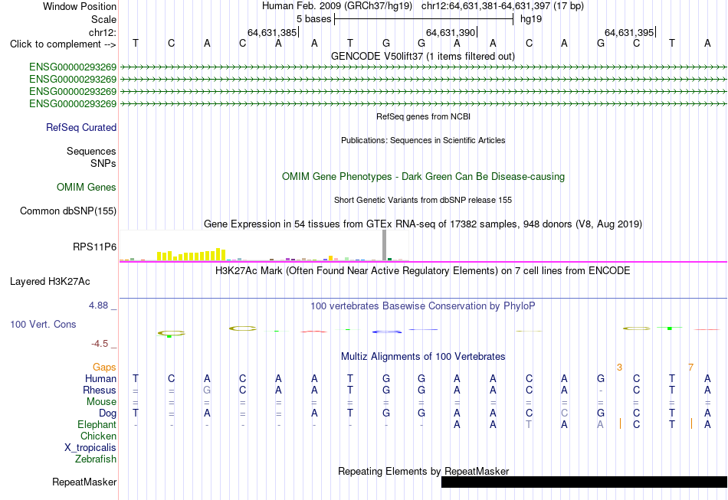Click the tall gray bar in GTEx chart
Image resolution: width=728 pixels, height=500 pixels.
(384, 245)
